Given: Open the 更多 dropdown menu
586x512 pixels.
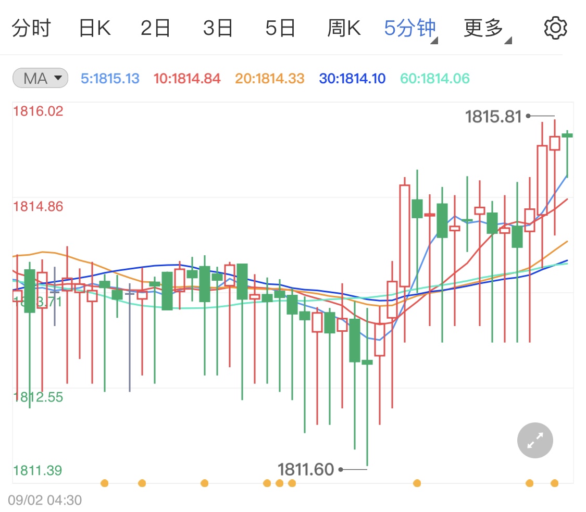Looking at the screenshot, I should pos(488,29).
